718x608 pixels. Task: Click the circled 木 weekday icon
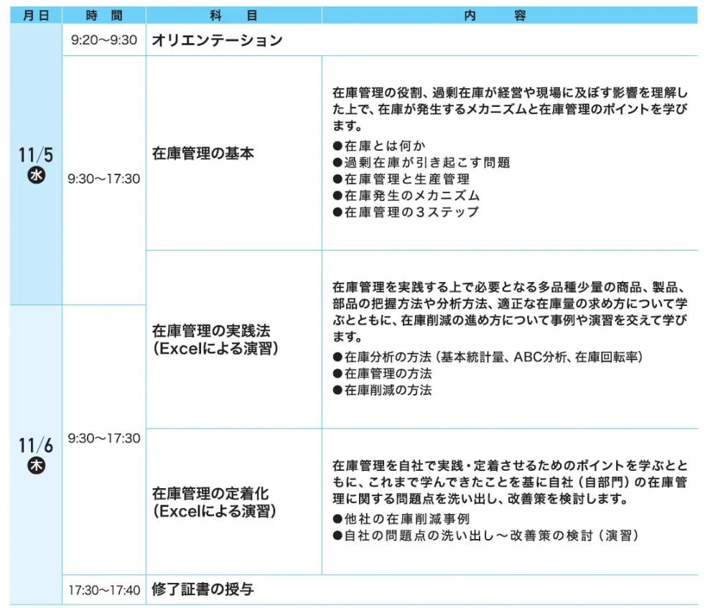(36, 465)
